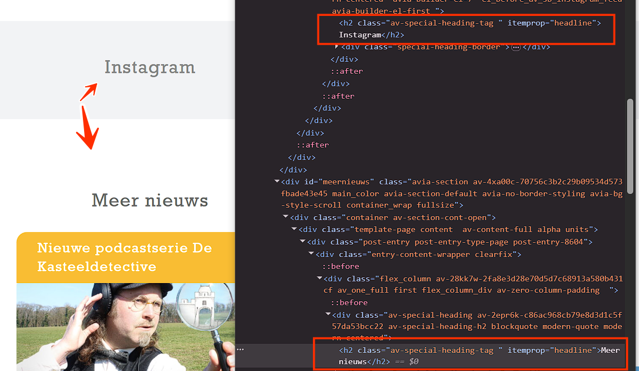Screen dimensions: 639x371
Task: Click the Instagram heading on the webpage
Action: coord(149,67)
